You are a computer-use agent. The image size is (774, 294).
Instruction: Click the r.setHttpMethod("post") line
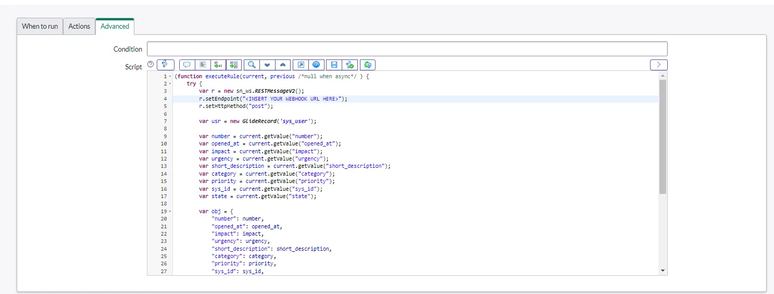[x=236, y=106]
